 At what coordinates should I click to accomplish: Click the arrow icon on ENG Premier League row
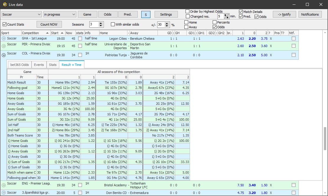point(3,185)
